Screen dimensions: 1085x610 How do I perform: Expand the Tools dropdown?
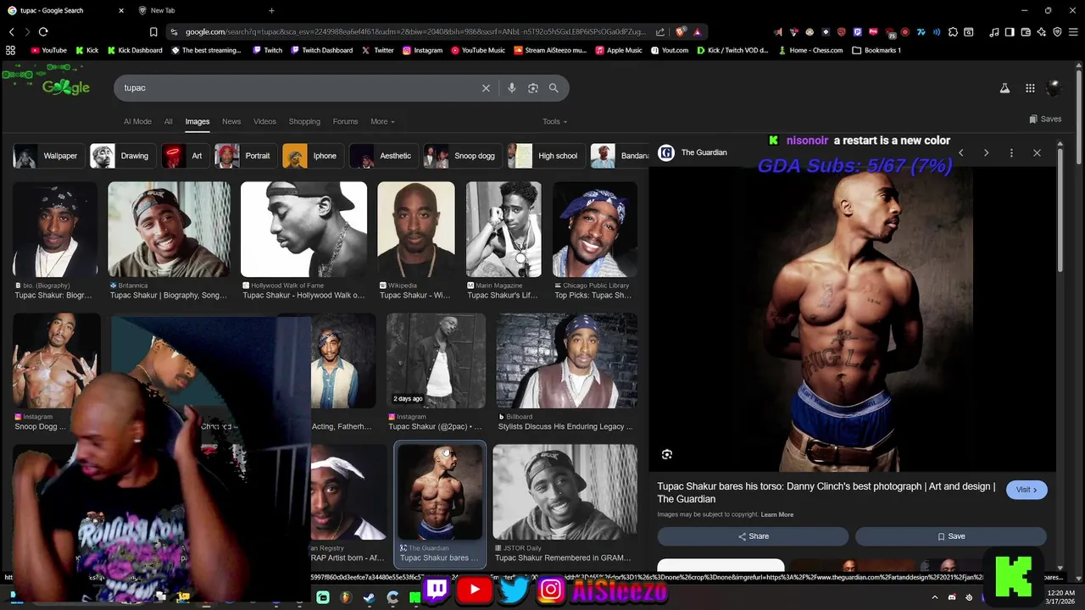555,122
